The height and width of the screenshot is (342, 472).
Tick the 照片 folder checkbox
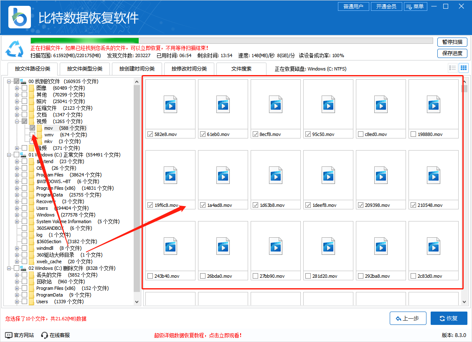click(x=25, y=101)
